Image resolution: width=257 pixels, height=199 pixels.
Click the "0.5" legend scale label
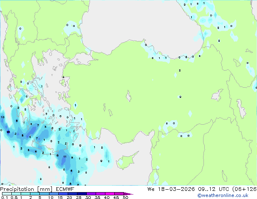pyautogui.click(x=14, y=197)
